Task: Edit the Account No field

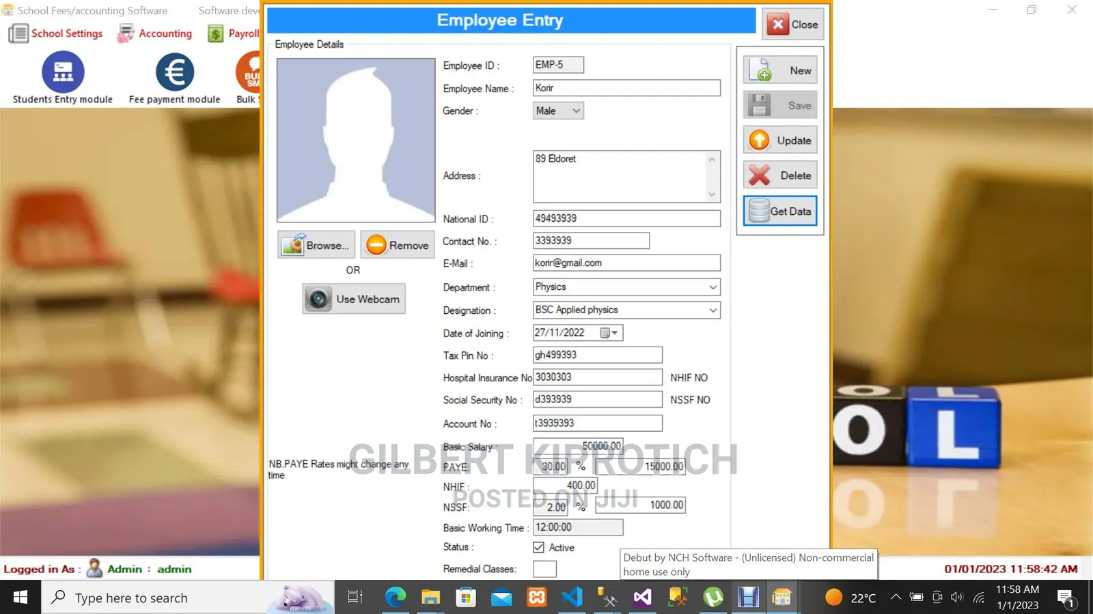Action: click(x=597, y=423)
